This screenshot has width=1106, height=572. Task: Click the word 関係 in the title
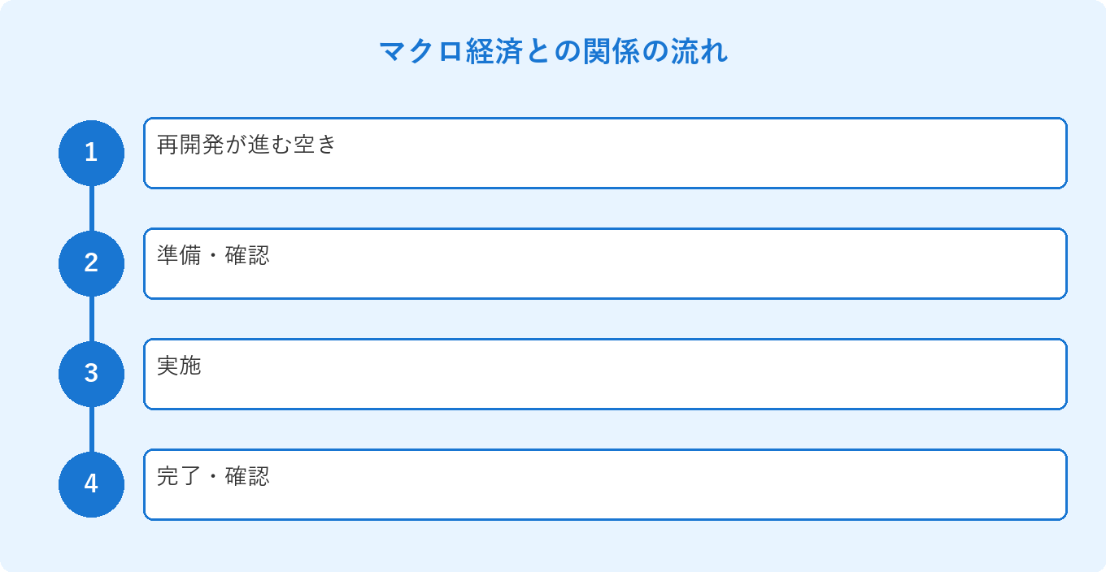pyautogui.click(x=610, y=52)
